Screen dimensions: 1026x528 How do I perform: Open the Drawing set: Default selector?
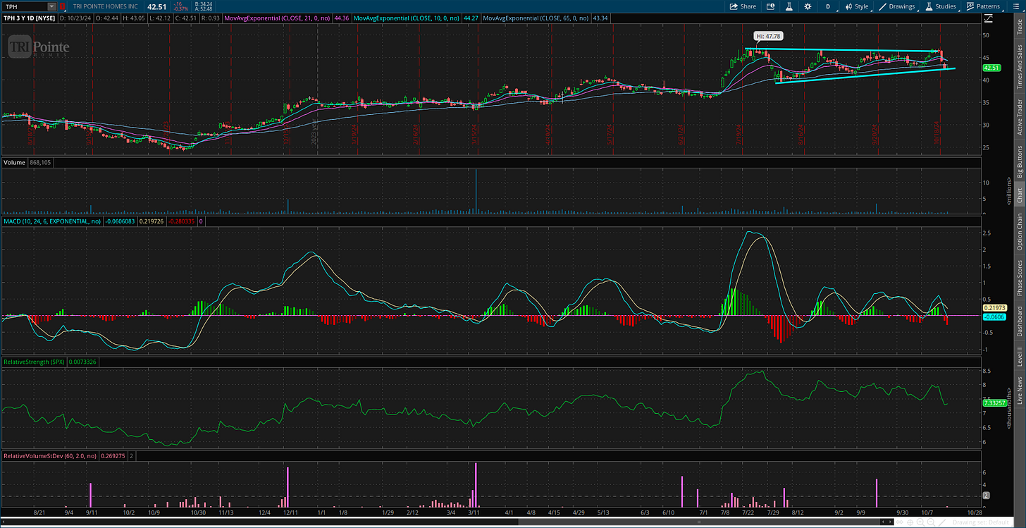point(981,522)
